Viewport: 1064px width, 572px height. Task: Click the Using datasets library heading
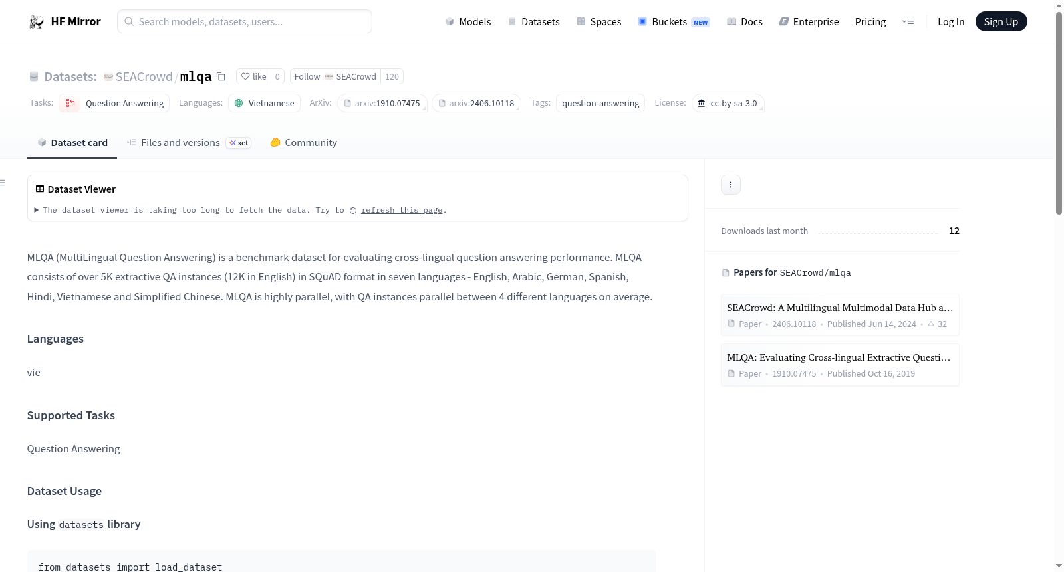(84, 524)
